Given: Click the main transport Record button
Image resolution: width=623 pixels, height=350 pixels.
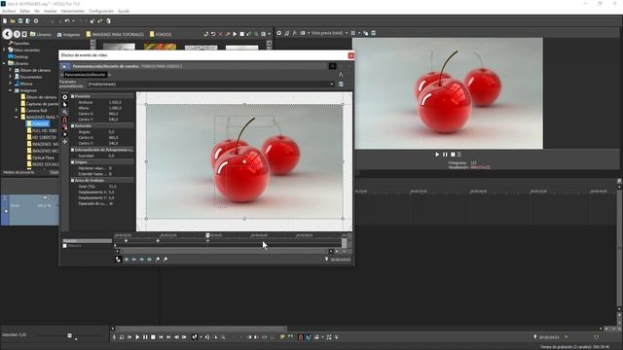Looking at the screenshot, I should click(x=114, y=337).
